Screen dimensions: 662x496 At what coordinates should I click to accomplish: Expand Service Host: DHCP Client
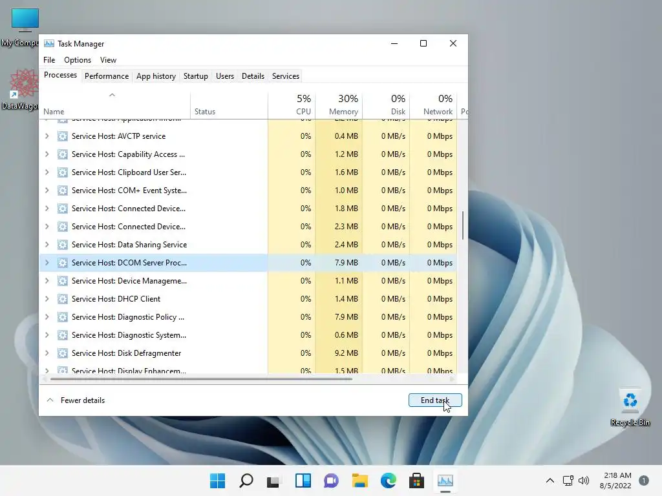pyautogui.click(x=47, y=299)
